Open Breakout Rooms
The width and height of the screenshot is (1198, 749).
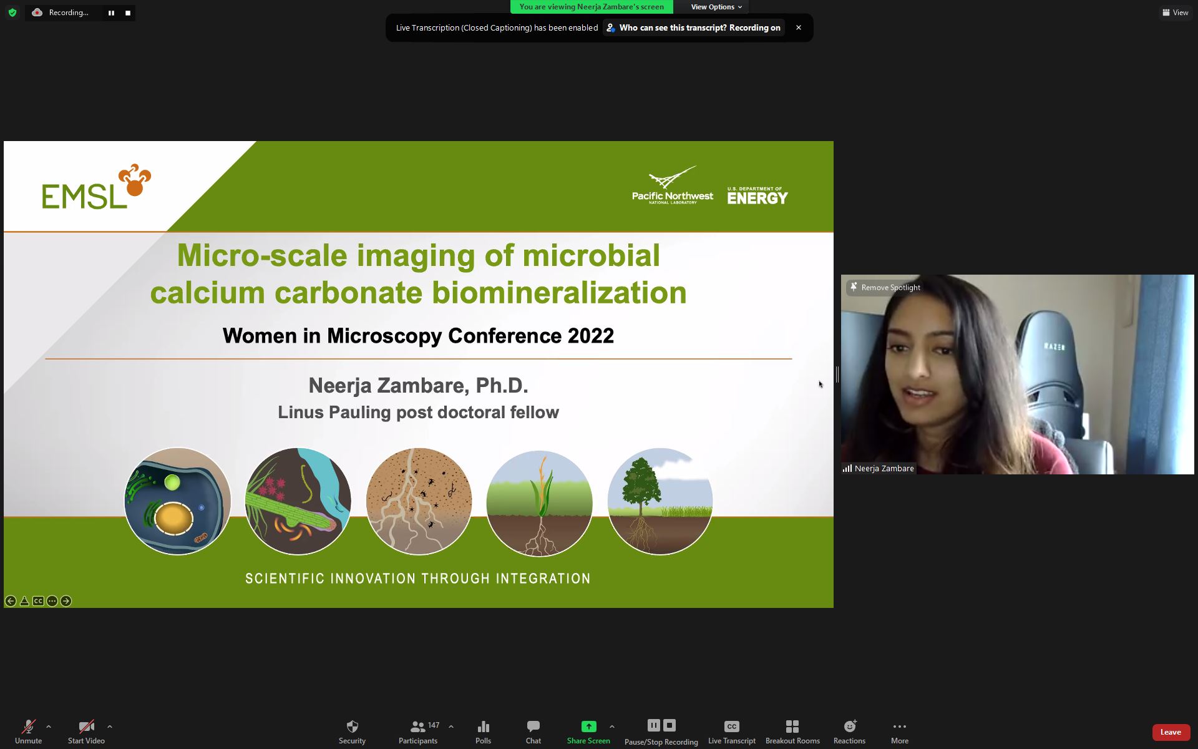tap(792, 732)
